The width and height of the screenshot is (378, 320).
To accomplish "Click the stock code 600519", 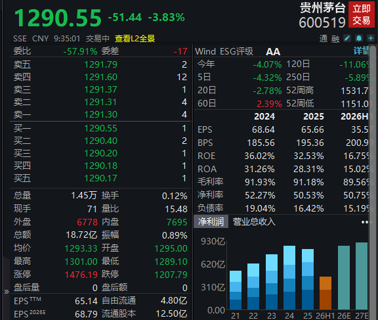I will click(322, 23).
